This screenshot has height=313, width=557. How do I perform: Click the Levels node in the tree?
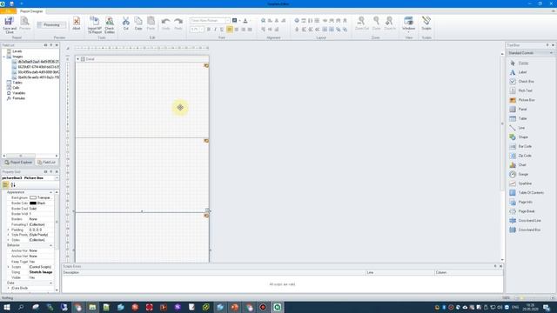(x=17, y=51)
